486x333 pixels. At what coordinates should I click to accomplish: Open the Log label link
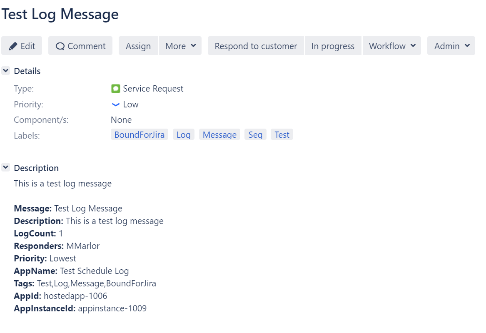click(183, 134)
